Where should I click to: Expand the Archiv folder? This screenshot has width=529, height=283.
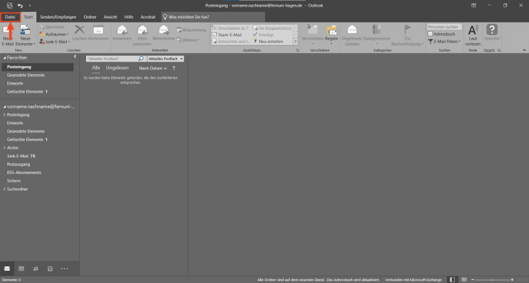(x=5, y=147)
